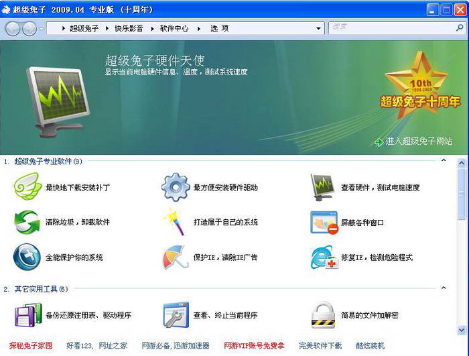
Task: Open 网游必备,迅游加速器 link
Action: [x=176, y=345]
